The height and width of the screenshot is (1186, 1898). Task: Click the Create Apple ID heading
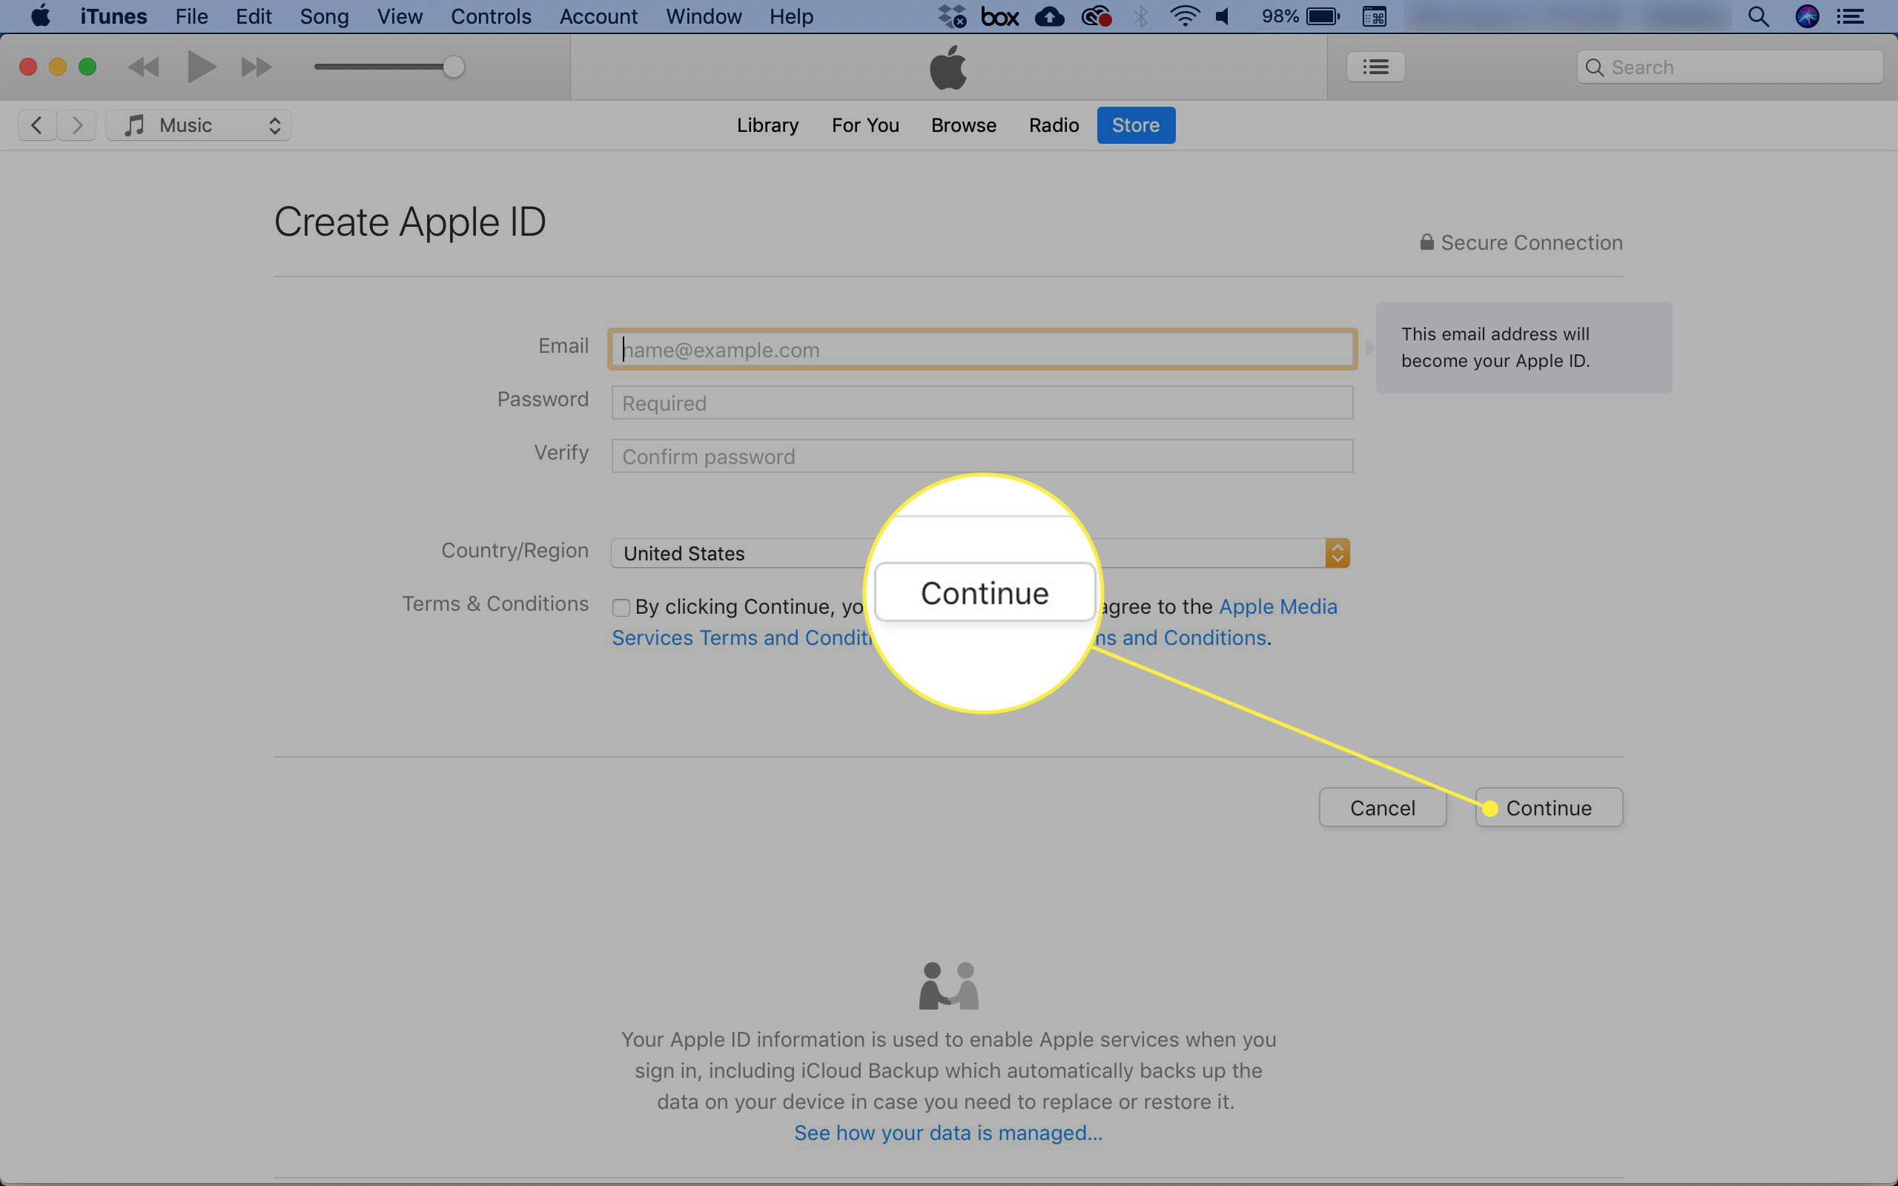[x=409, y=222]
